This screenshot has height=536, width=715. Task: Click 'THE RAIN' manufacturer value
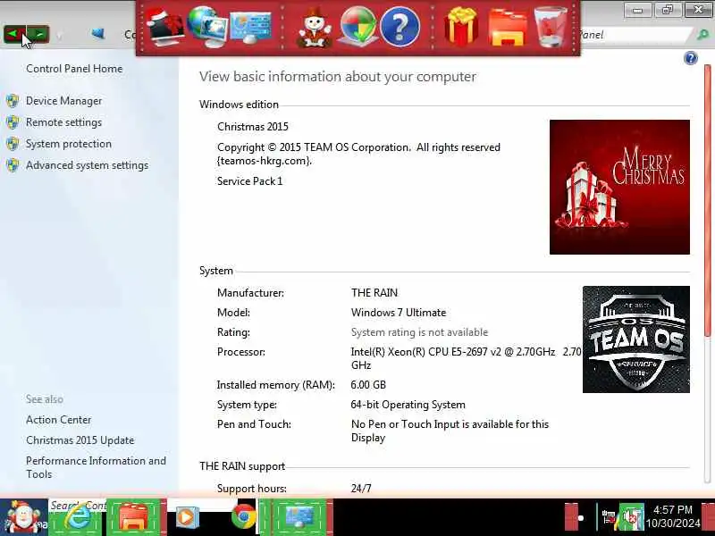(374, 293)
